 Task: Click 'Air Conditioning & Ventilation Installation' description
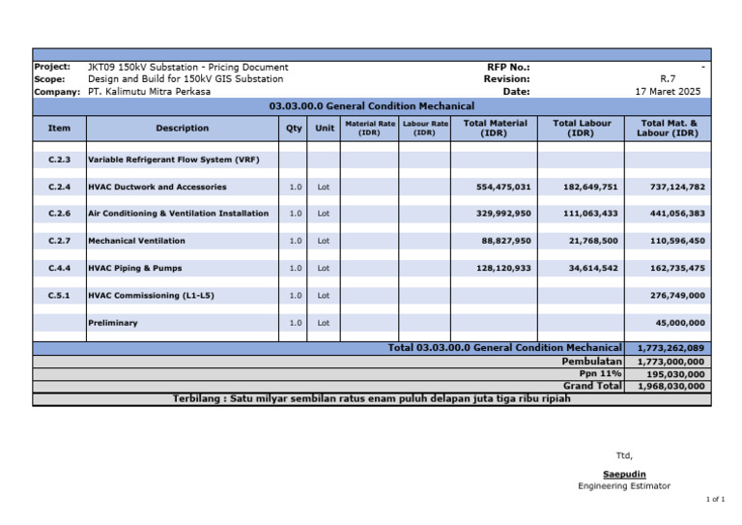[x=178, y=214]
